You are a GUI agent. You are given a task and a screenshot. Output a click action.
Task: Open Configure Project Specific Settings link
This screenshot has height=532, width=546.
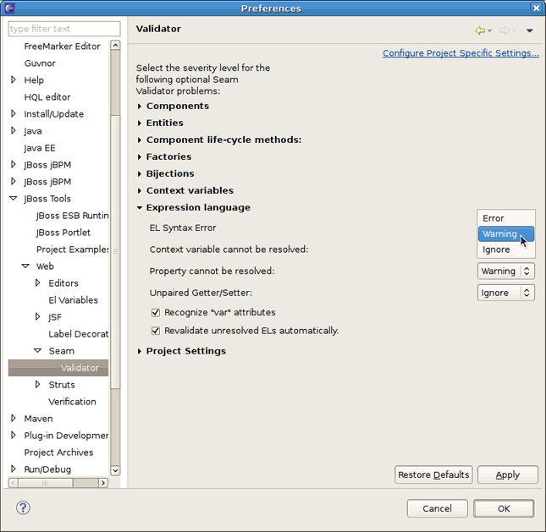(461, 53)
